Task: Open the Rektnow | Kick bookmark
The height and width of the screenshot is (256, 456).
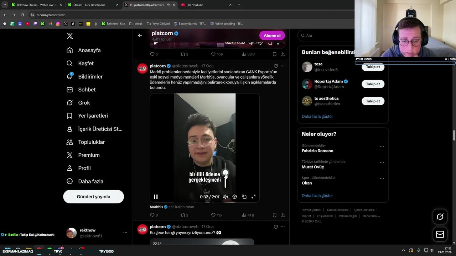Action: [x=113, y=24]
